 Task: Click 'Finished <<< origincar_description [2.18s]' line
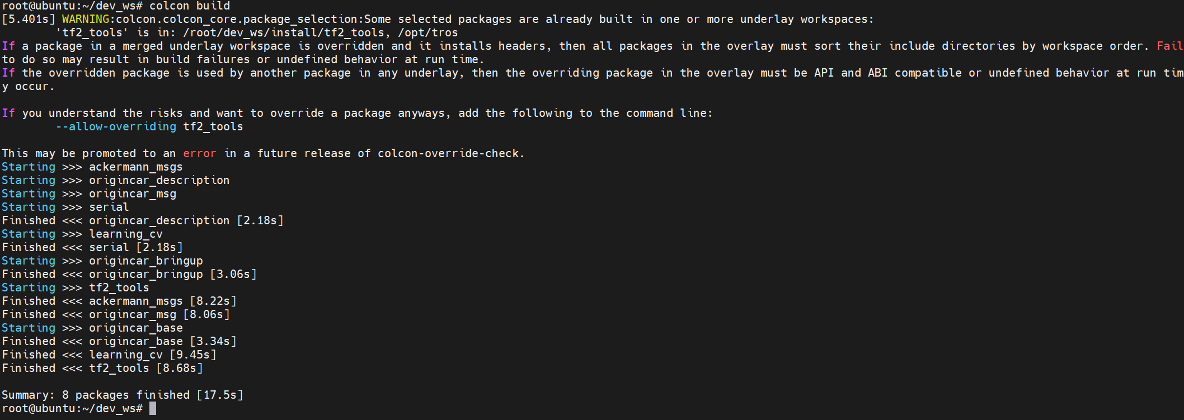143,221
